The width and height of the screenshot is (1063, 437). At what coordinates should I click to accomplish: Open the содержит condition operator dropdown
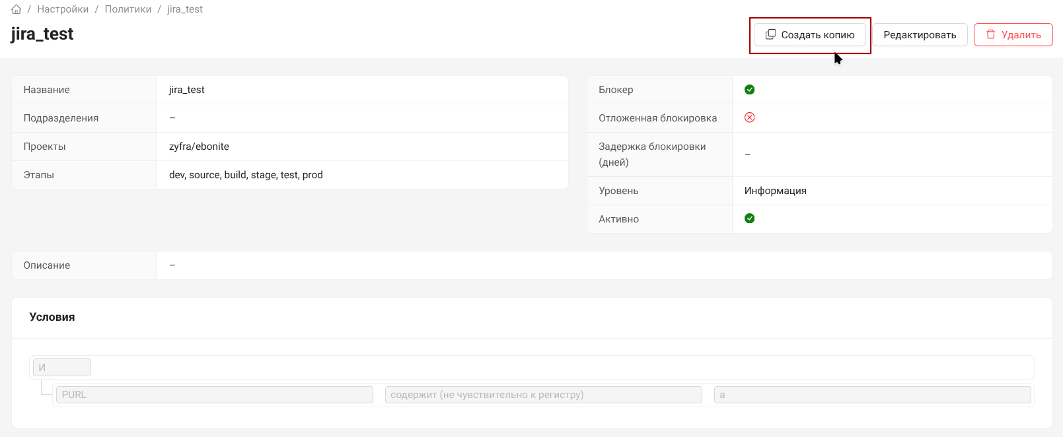tap(543, 395)
